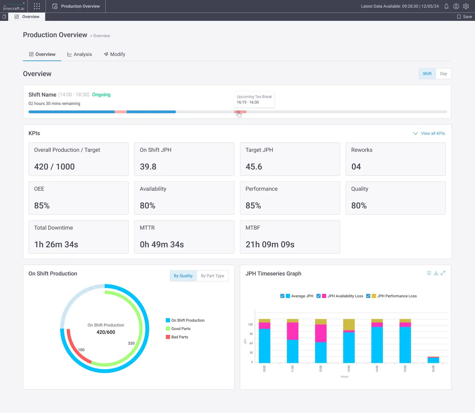
Task: Open the Modify tab
Action: coord(114,55)
